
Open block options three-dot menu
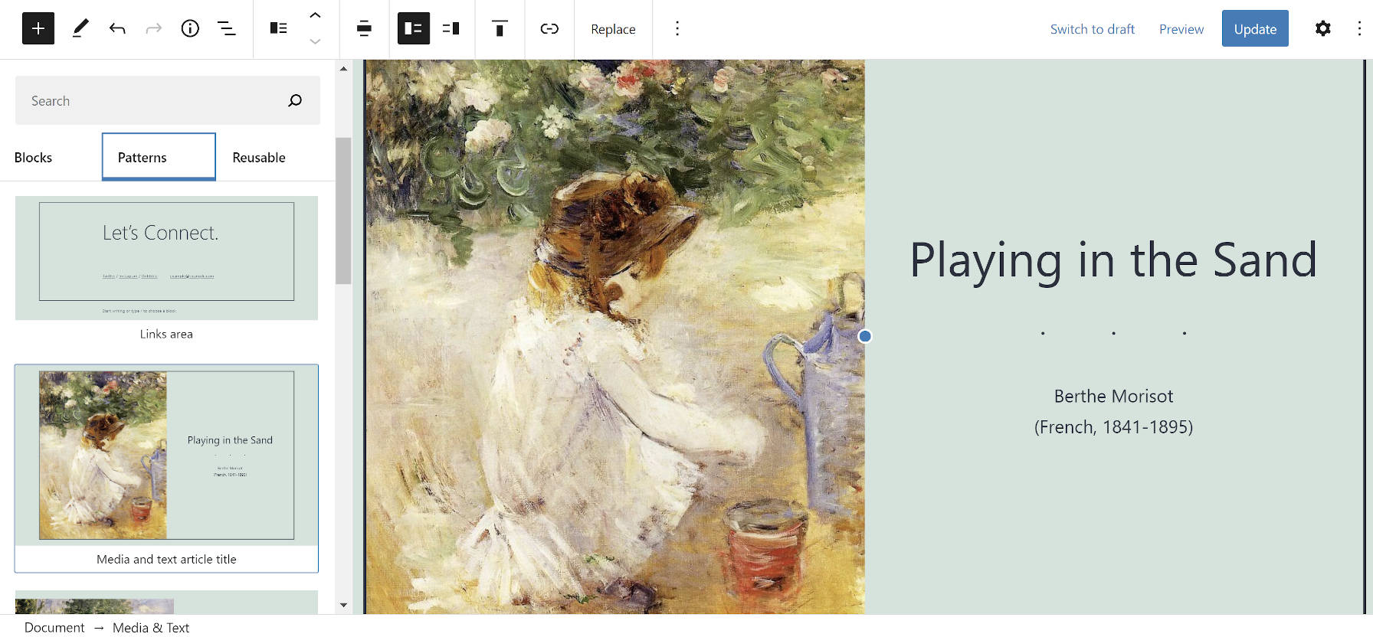point(677,29)
